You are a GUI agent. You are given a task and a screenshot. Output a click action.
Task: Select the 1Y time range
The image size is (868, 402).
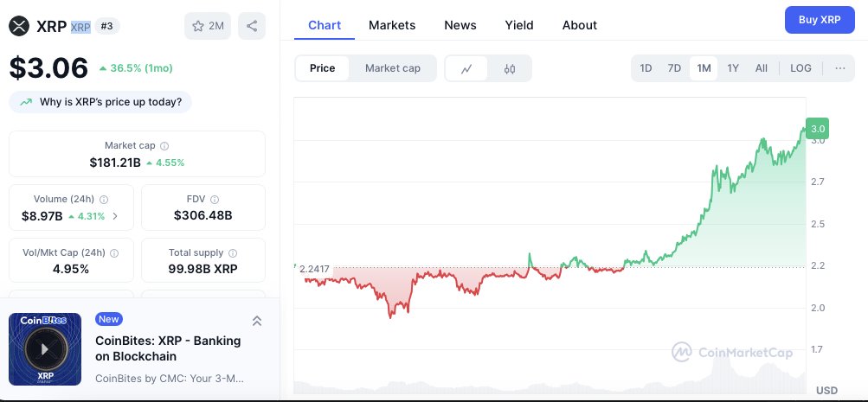(x=732, y=68)
